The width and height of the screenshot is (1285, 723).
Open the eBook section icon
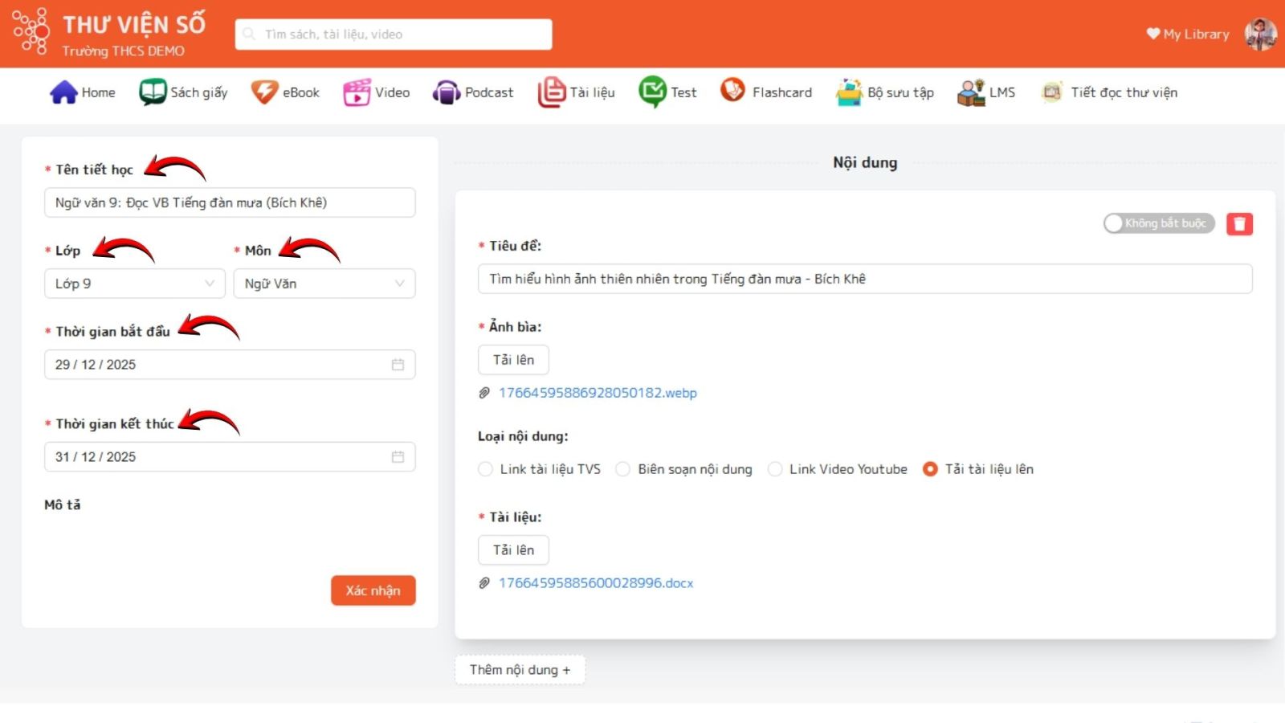(x=264, y=92)
